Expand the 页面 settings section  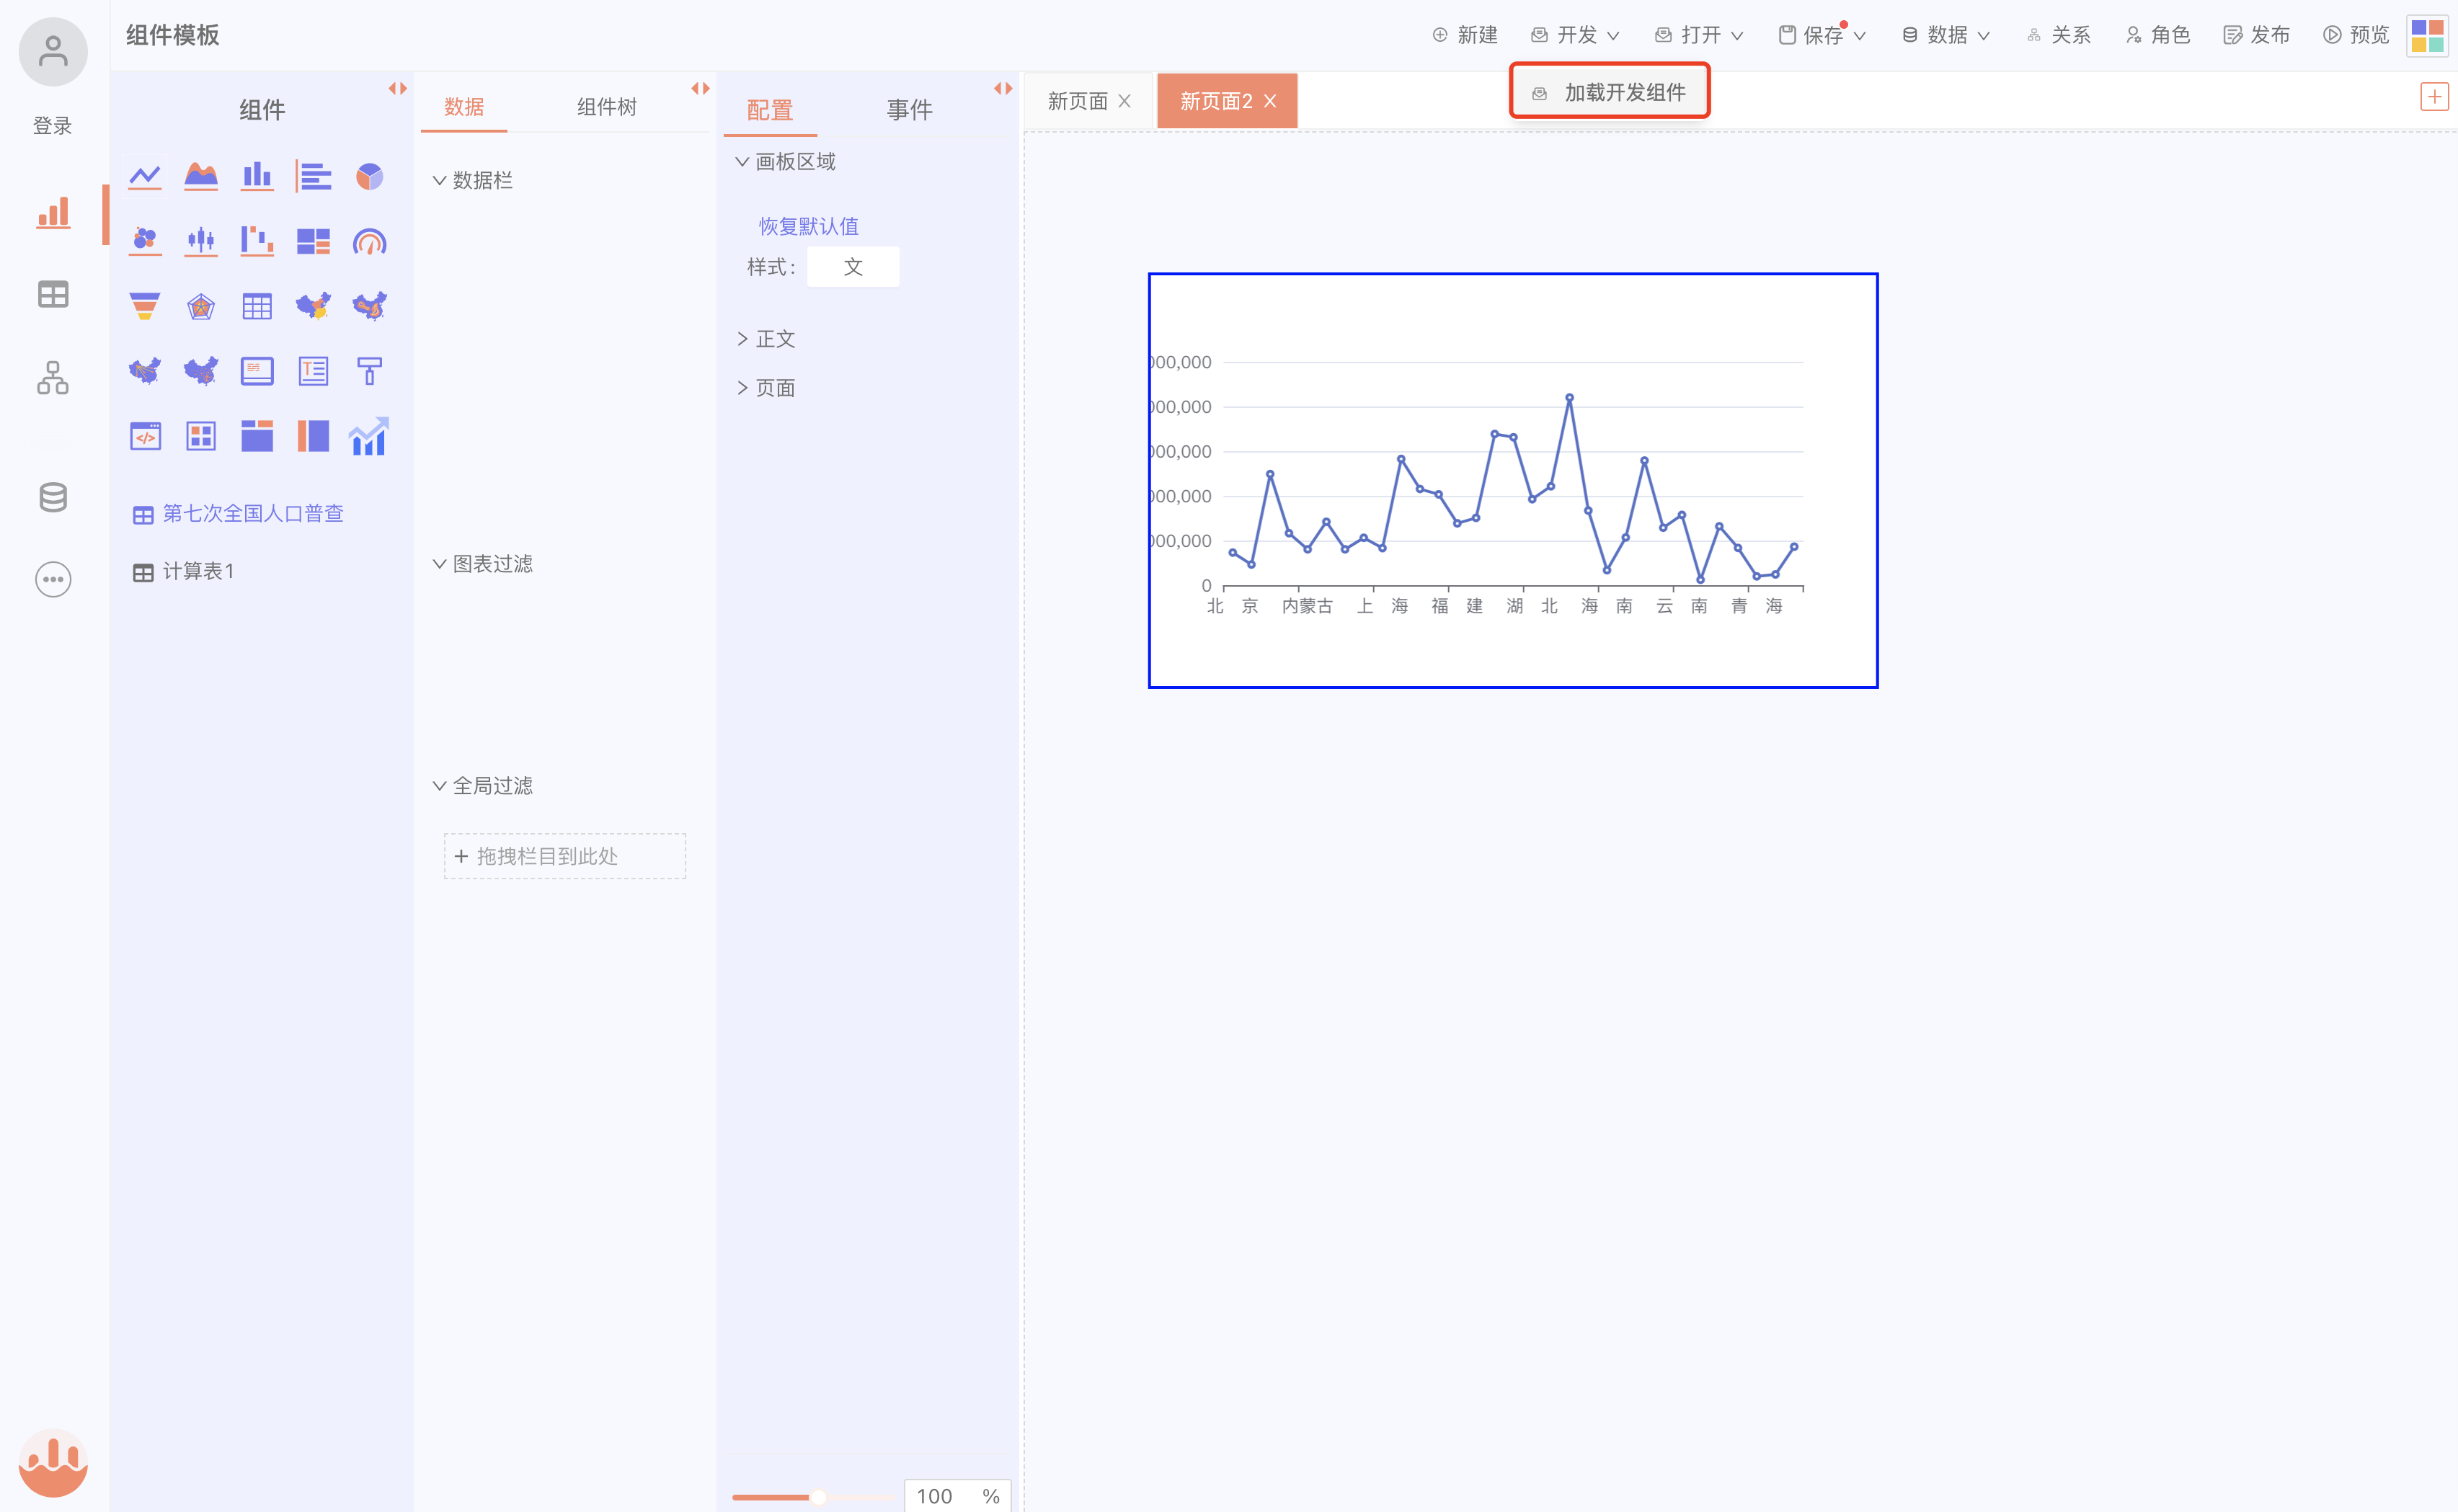click(x=766, y=388)
